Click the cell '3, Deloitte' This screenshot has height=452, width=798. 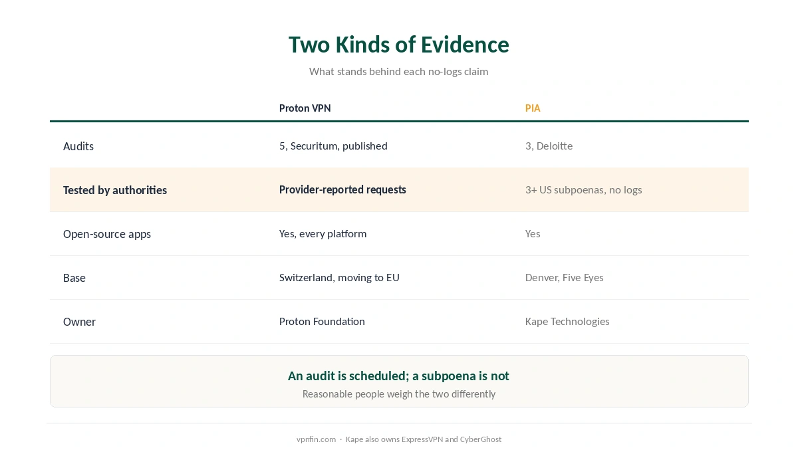(549, 146)
